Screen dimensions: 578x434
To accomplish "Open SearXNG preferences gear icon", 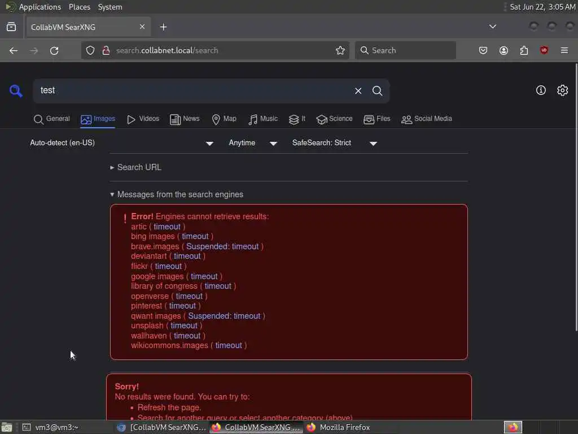I will point(563,90).
